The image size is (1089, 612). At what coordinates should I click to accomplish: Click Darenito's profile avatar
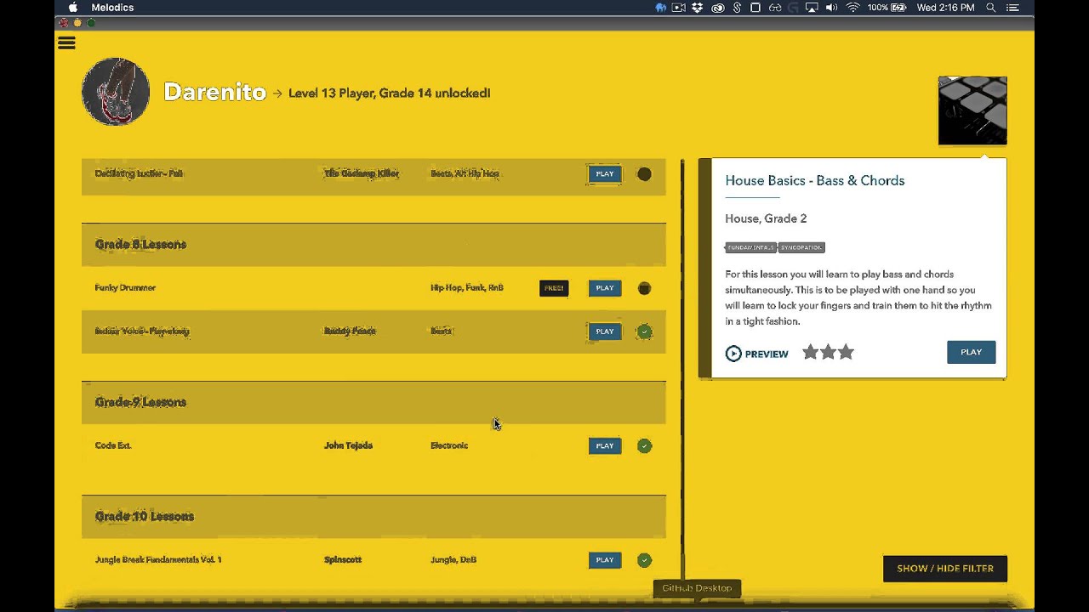116,92
